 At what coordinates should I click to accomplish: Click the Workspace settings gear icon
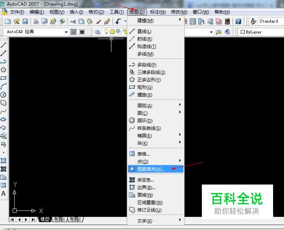click(73, 32)
